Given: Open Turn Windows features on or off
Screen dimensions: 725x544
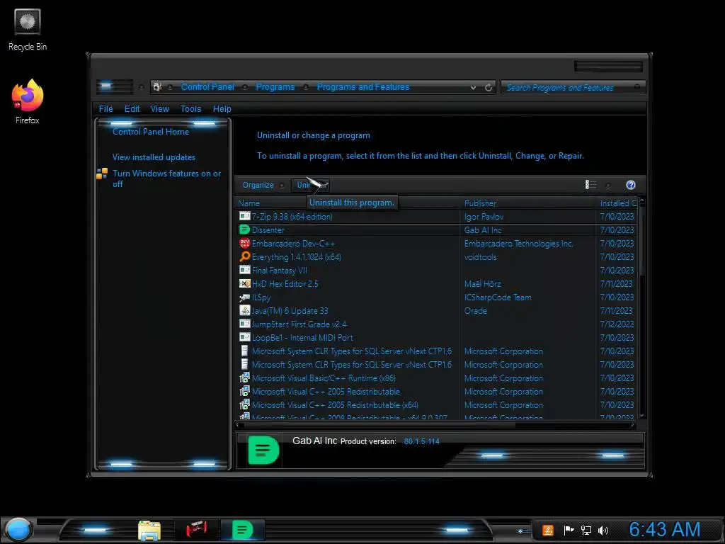Looking at the screenshot, I should coord(166,178).
